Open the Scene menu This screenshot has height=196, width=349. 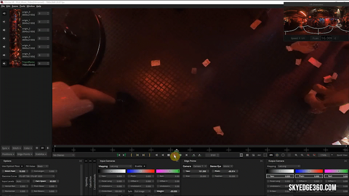tap(15, 6)
